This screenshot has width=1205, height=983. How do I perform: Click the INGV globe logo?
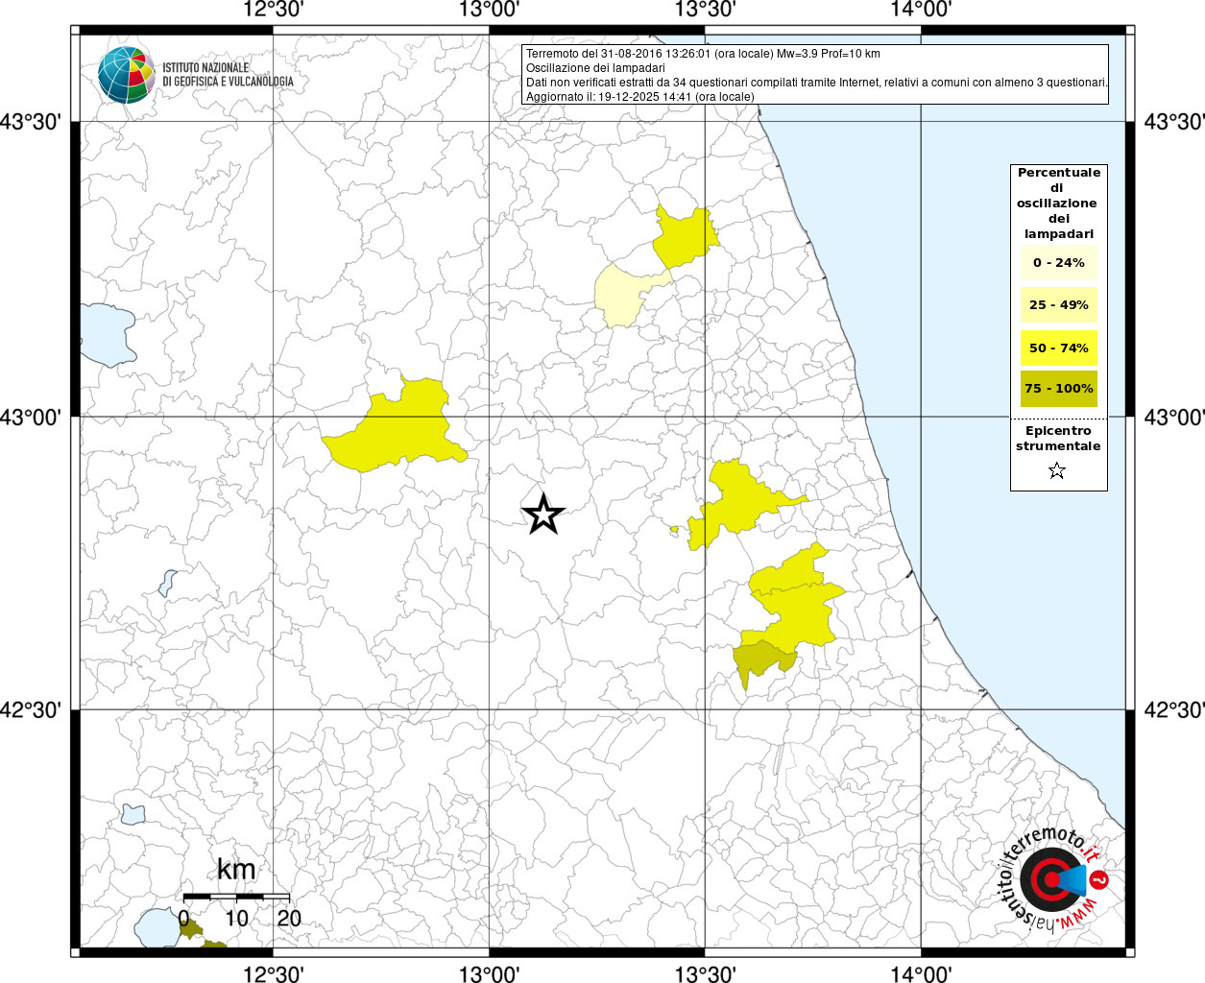[127, 74]
